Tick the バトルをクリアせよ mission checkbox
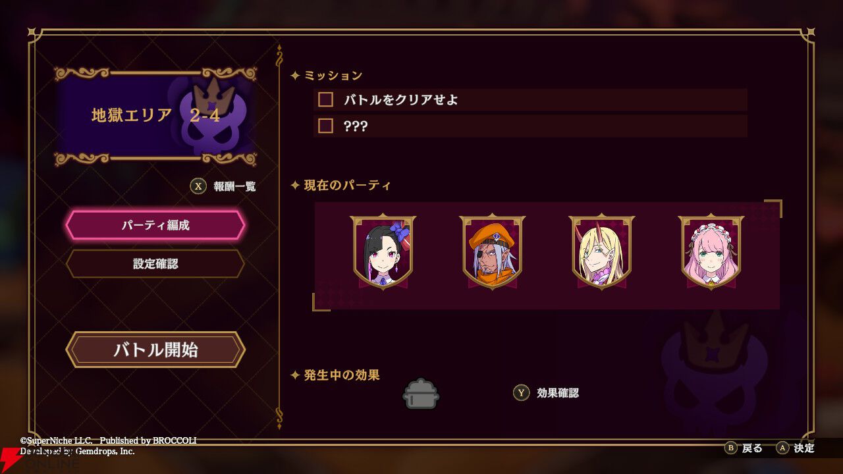 (x=325, y=100)
